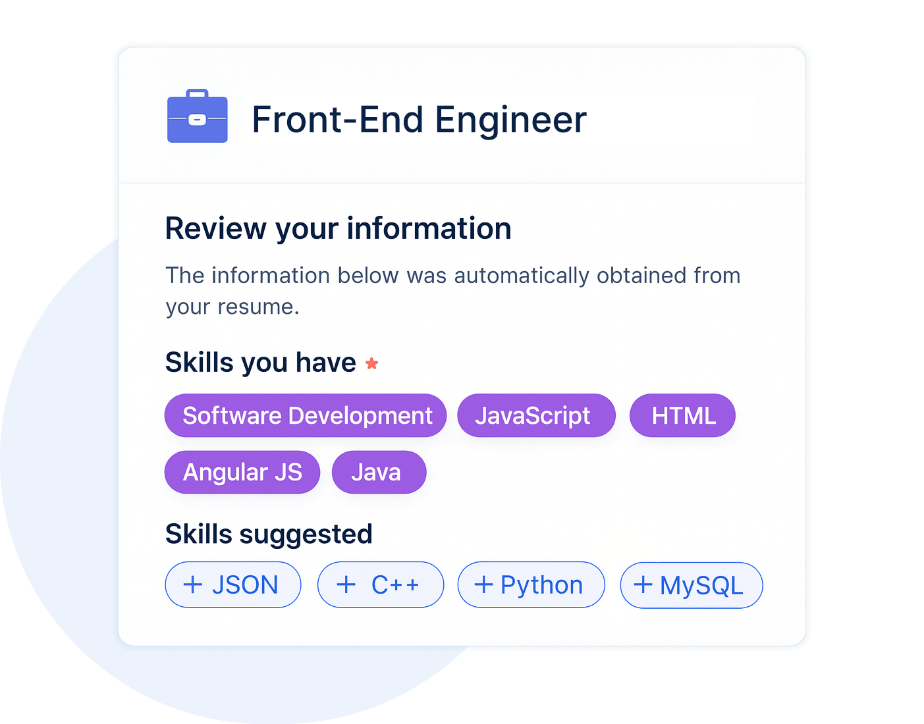Add C++ suggested skill by its label

[x=395, y=585]
